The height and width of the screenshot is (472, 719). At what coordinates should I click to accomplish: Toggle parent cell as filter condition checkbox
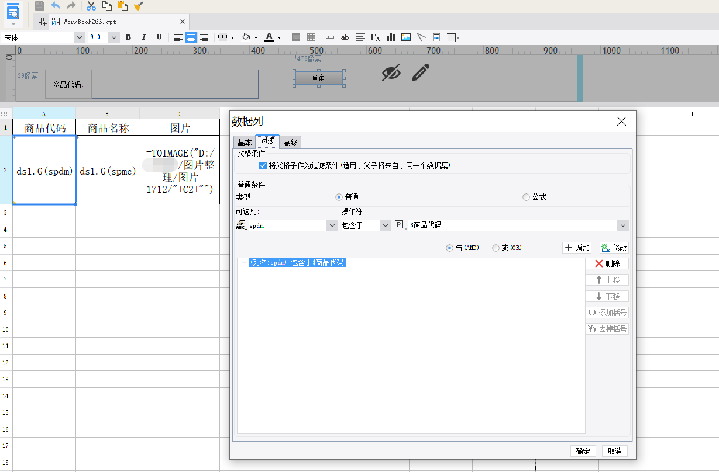pos(263,165)
